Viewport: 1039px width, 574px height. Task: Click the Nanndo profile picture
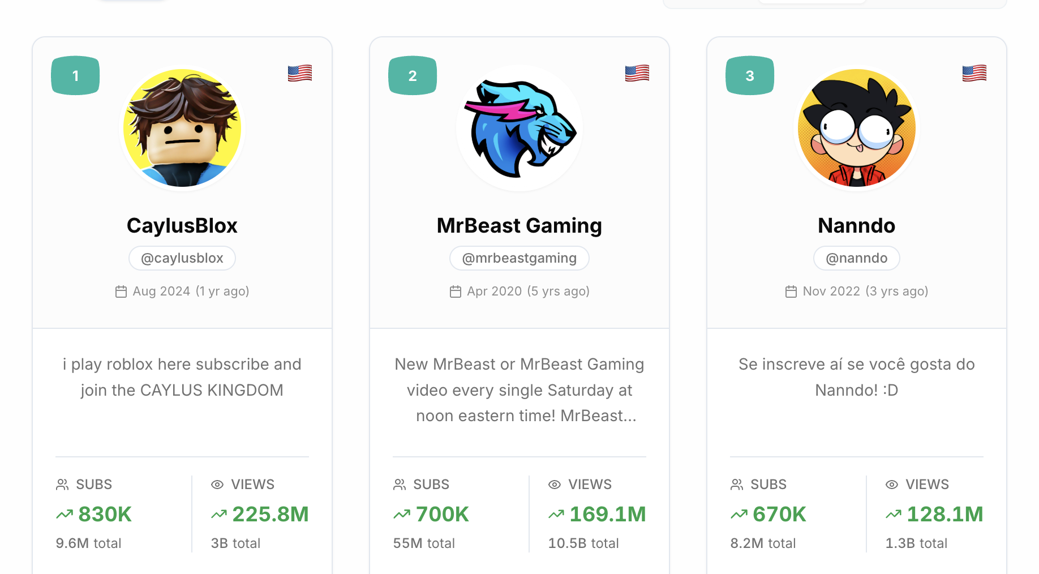pos(856,128)
